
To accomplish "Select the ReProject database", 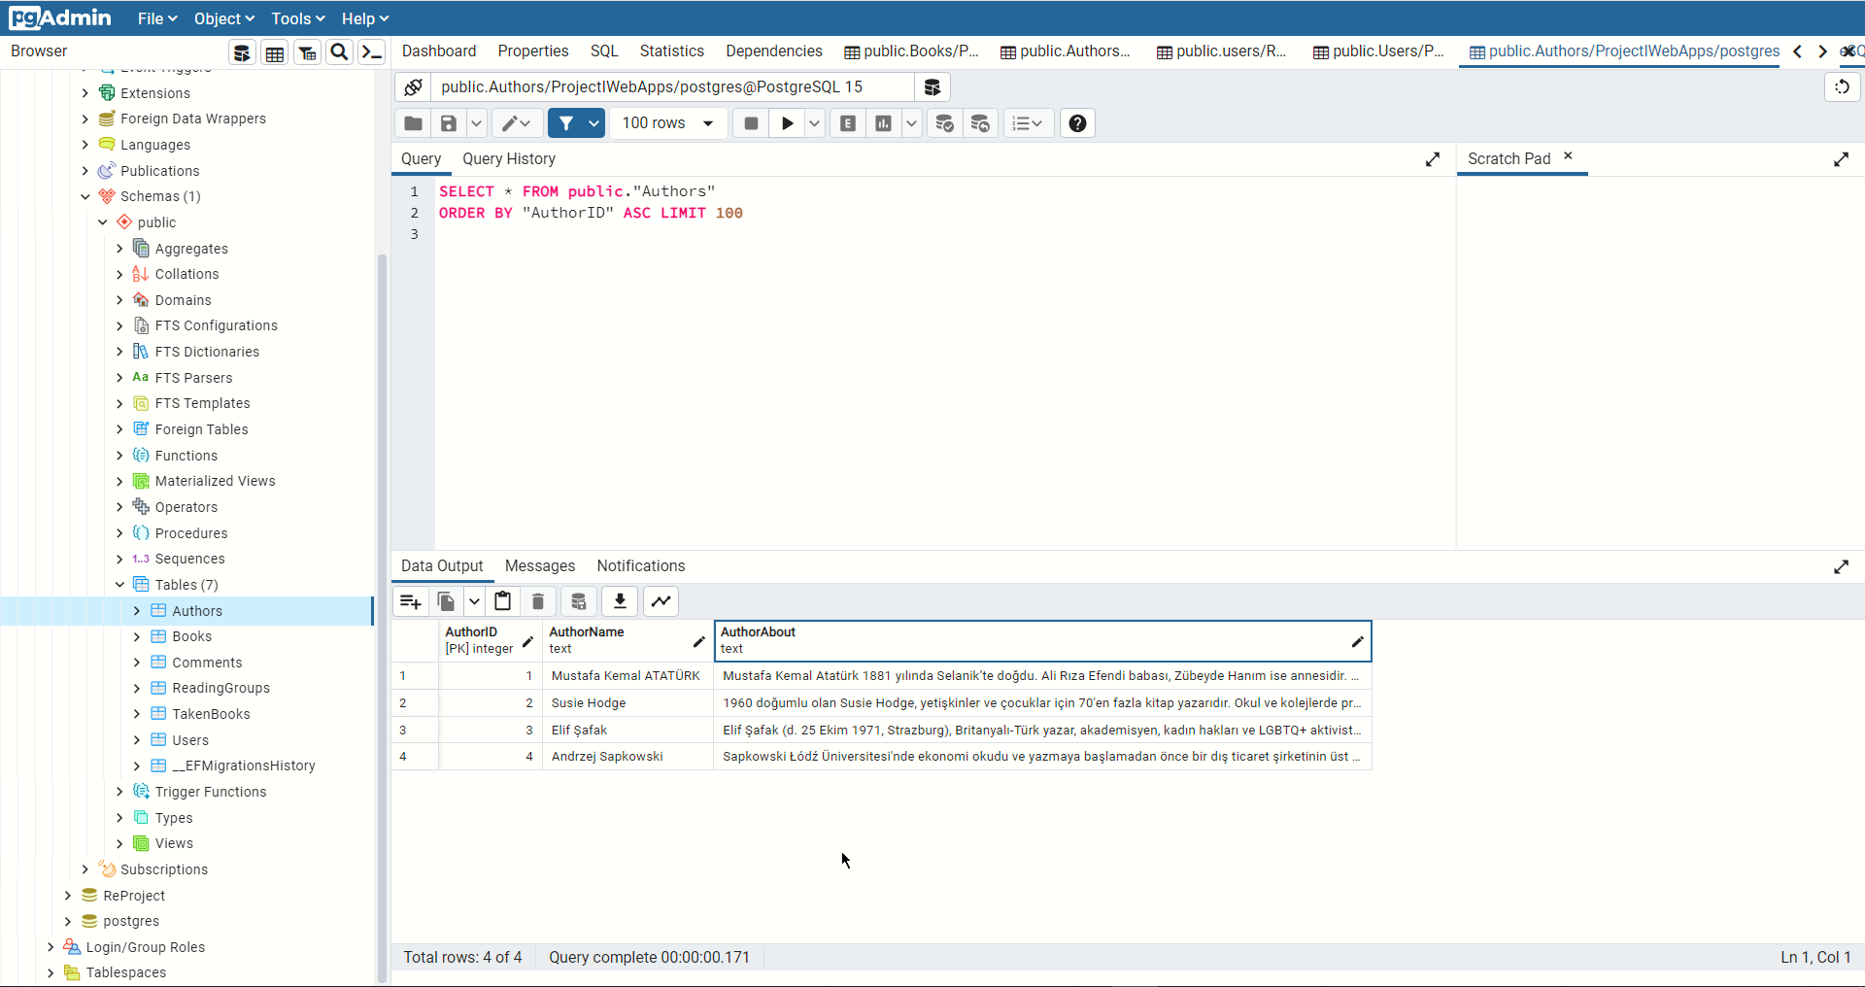I will (x=134, y=896).
